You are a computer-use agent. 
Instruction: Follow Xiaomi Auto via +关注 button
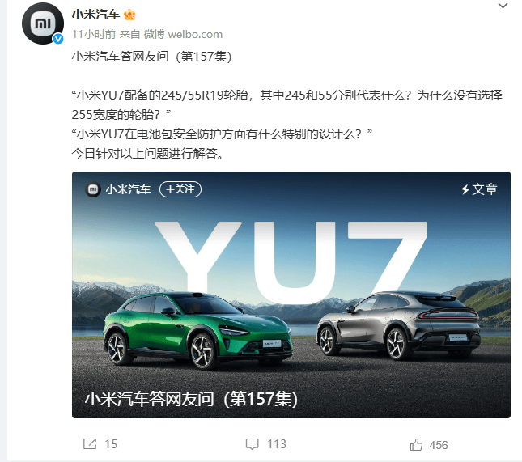(180, 189)
